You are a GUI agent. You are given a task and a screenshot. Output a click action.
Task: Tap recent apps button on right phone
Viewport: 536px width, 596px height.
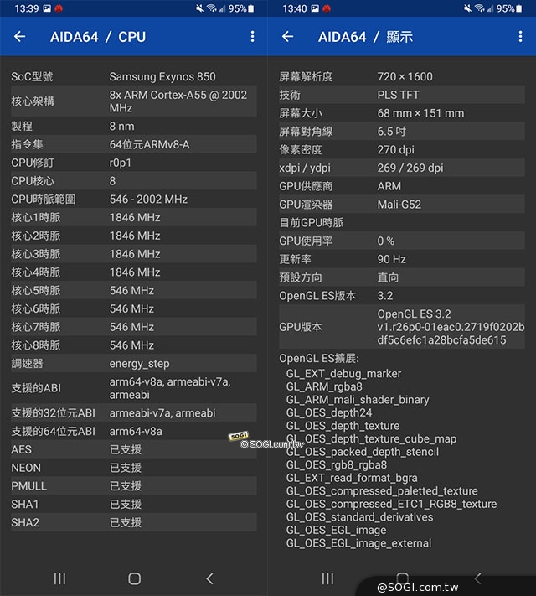coord(327,578)
